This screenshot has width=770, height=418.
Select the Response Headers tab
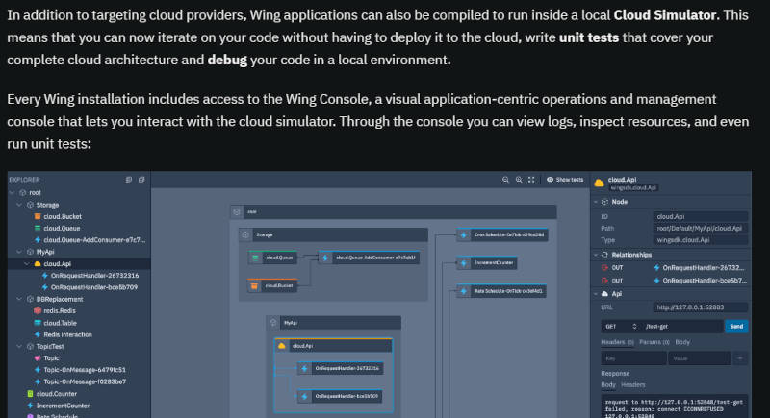tap(633, 384)
